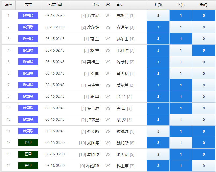Deselect draw (1) for match 14 布拉RB vs 科里蒂
Screen dimensions: 216x172
pos(181,166)
